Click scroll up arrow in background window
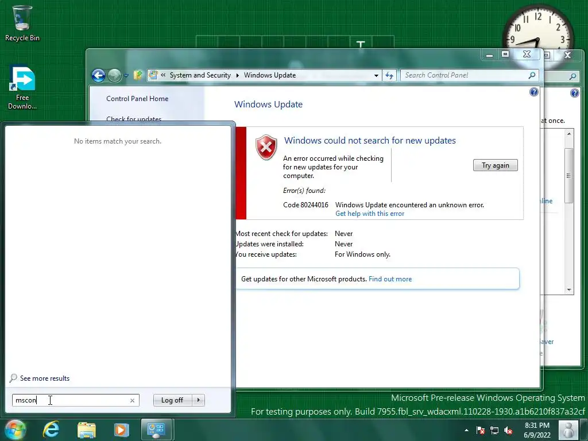588x441 pixels. (569, 133)
